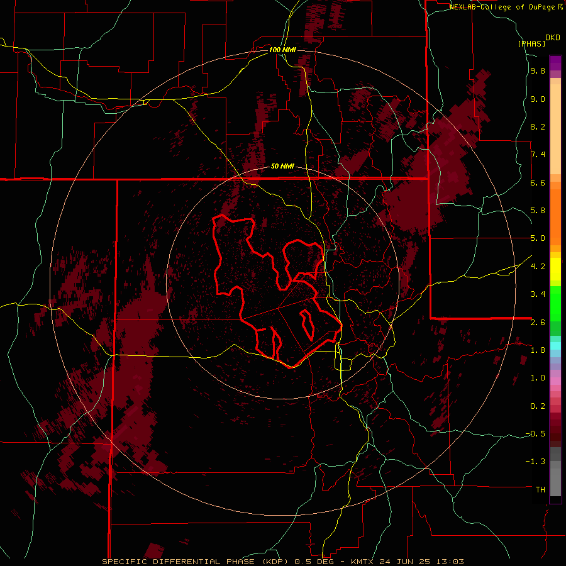This screenshot has width=566, height=566.
Task: Select the 4.2 value on the scale
Action: [538, 267]
